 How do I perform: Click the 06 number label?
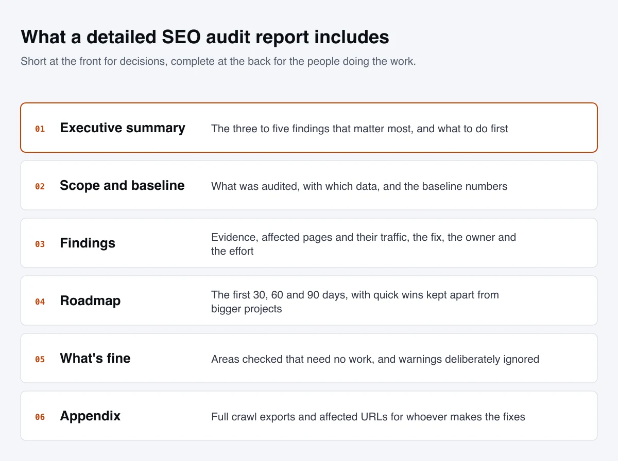(x=40, y=417)
